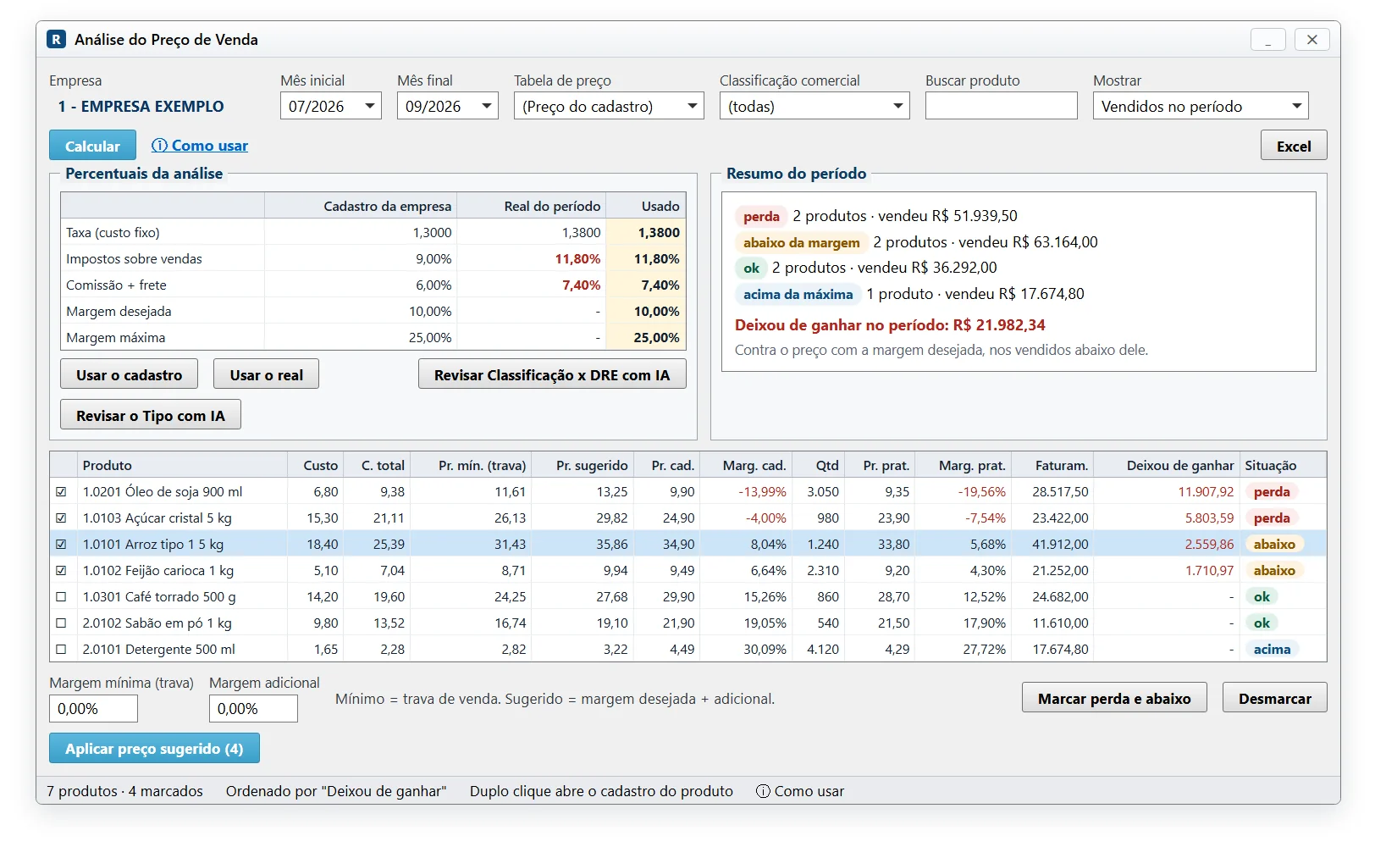Viewport: 1375px width, 847px height.
Task: Click Marcar perda e abaixo
Action: coord(1114,698)
